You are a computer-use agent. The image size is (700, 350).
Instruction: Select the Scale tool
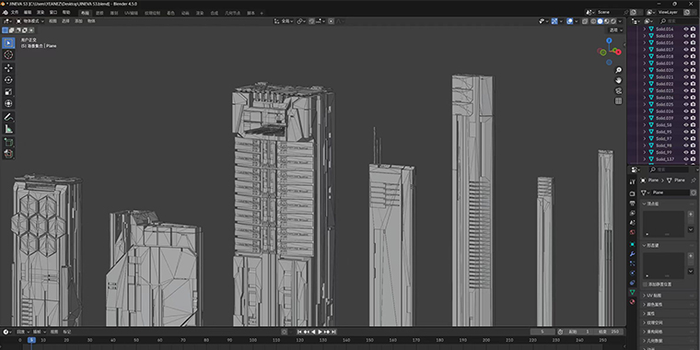[x=8, y=91]
